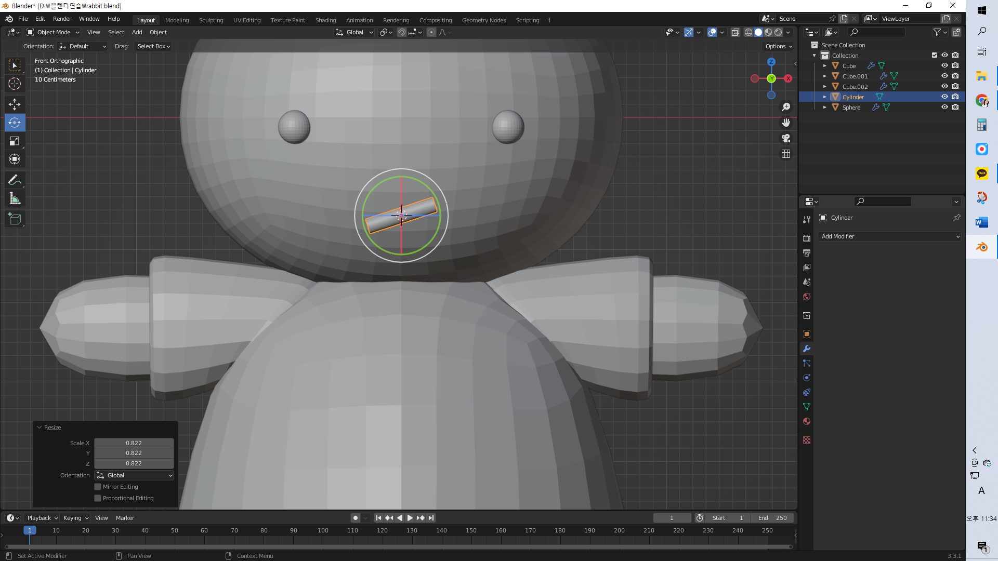Open the Output properties tab
Image resolution: width=998 pixels, height=561 pixels.
click(x=807, y=253)
